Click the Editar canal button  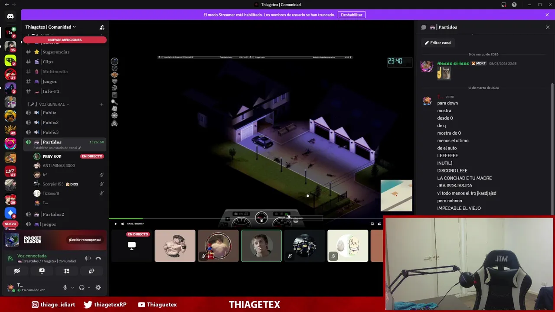pos(438,43)
